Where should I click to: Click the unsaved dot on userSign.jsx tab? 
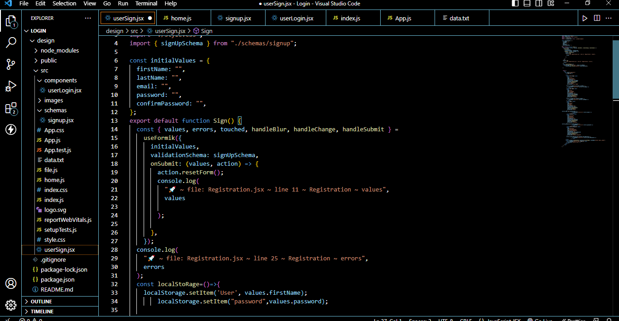tap(150, 19)
